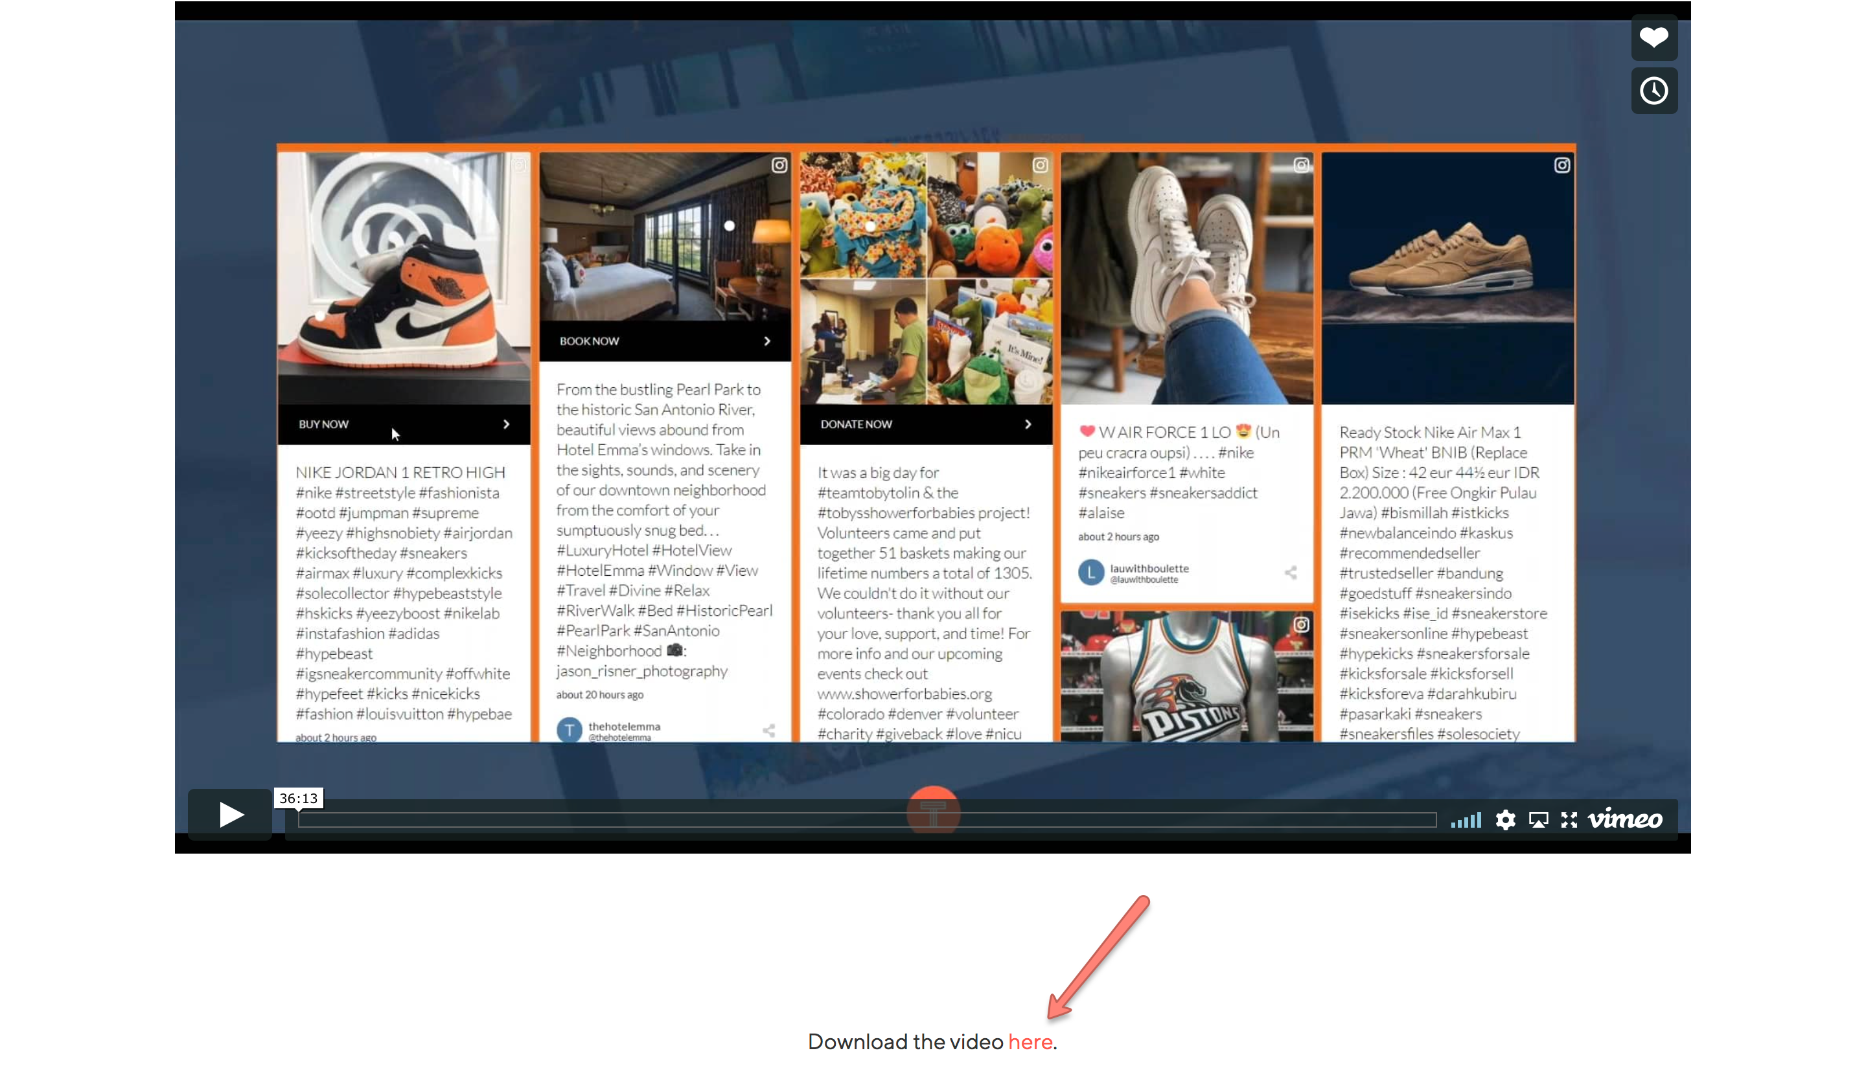Image resolution: width=1866 pixels, height=1079 pixels.
Task: Click 'jason_risner_photography' text
Action: 642,671
